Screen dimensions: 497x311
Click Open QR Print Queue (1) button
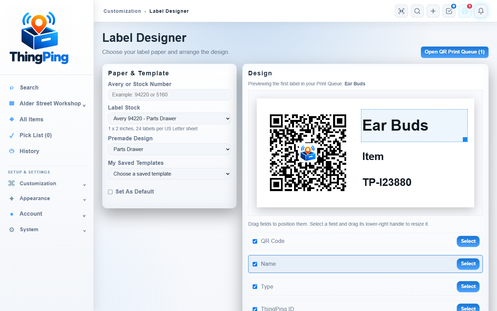(x=455, y=52)
